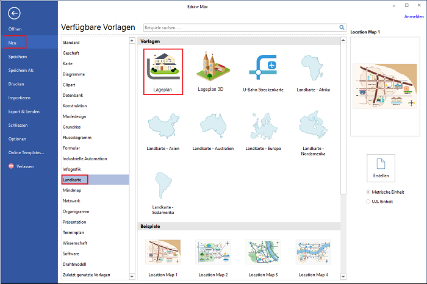Select the Karte category

point(68,63)
